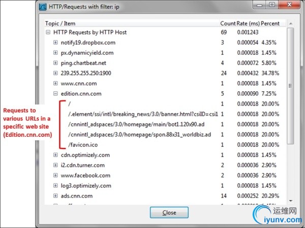305x228 pixels.
Task: Select the '/' URL under edition.cnn.com
Action: tap(165, 104)
